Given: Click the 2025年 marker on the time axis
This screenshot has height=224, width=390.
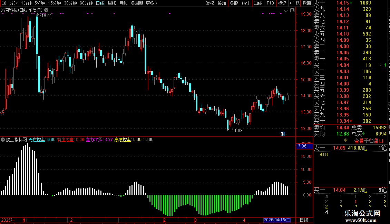Looking at the screenshot, I should (x=8, y=220).
